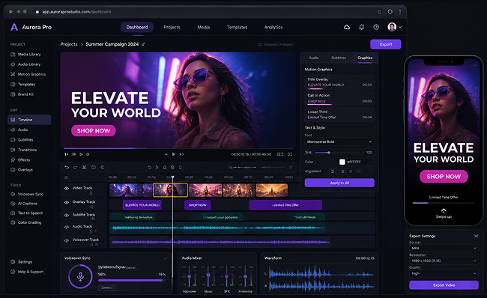Undo the last timeline action

67,167
